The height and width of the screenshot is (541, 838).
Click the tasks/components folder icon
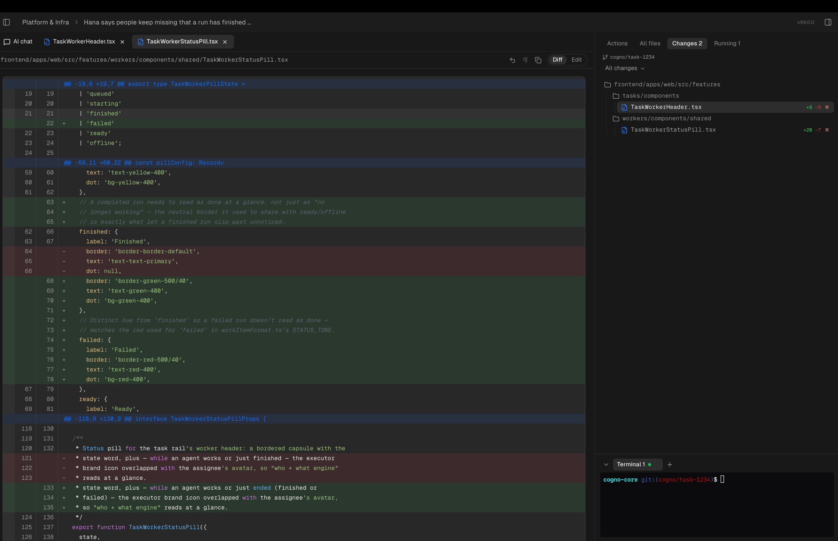pos(616,96)
